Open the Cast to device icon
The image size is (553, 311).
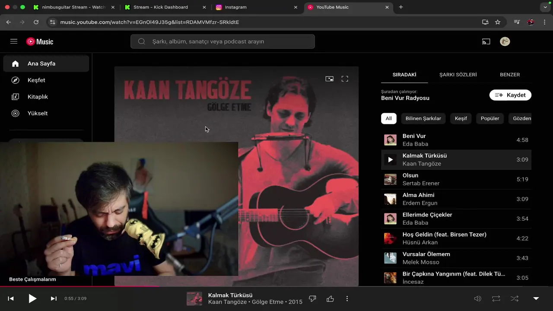click(x=486, y=41)
